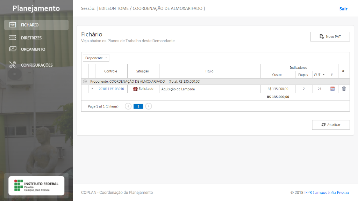The image size is (358, 201).
Task: Open control number 20181115103940
Action: 111,89
